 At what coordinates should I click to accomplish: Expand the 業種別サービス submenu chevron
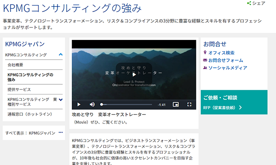click(x=61, y=100)
